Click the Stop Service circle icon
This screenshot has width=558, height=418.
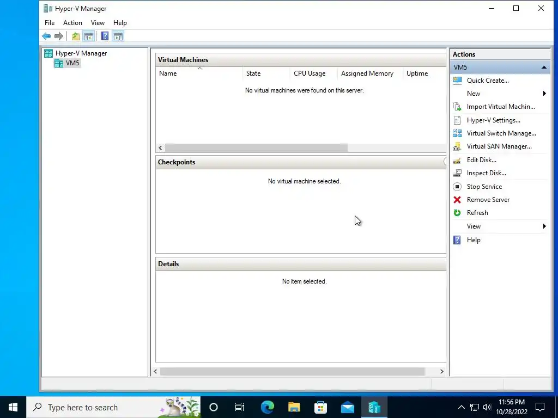(457, 187)
